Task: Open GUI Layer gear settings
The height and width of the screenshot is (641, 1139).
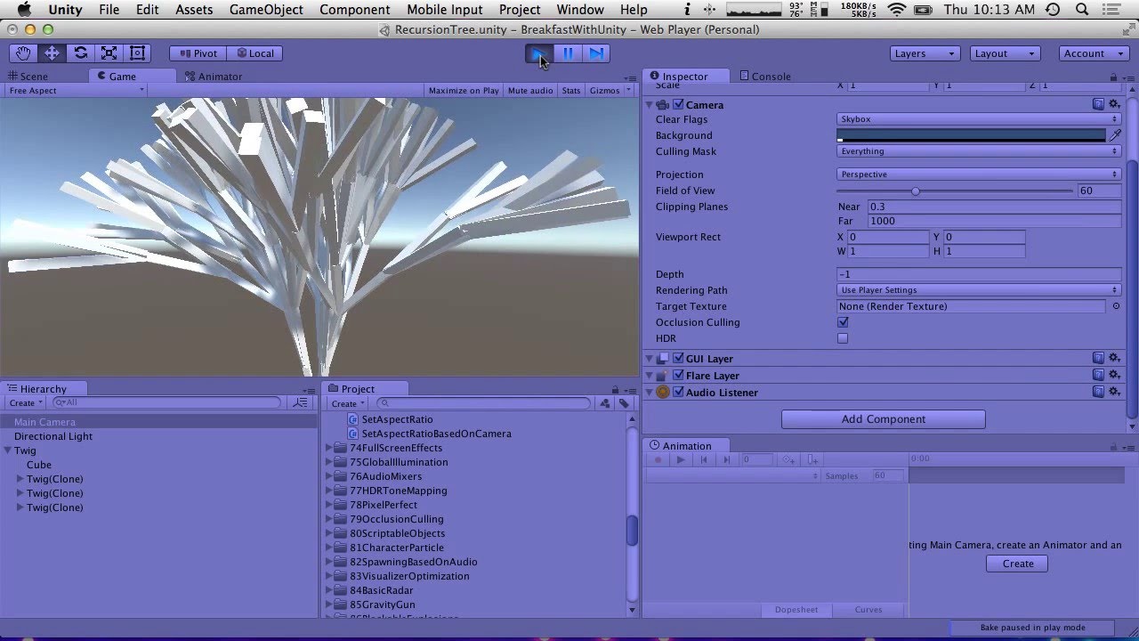Action: click(1113, 359)
